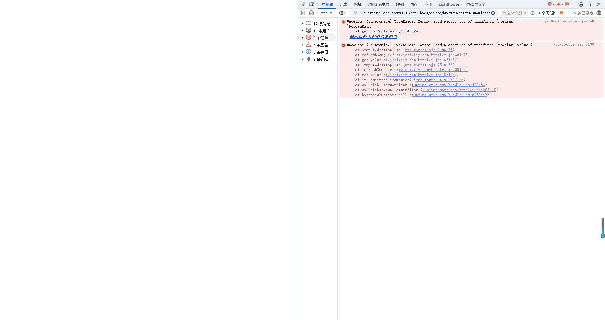Image resolution: width=605 pixels, height=320 pixels.
Task: Clear the filter text with the X icon
Action: coord(493,13)
